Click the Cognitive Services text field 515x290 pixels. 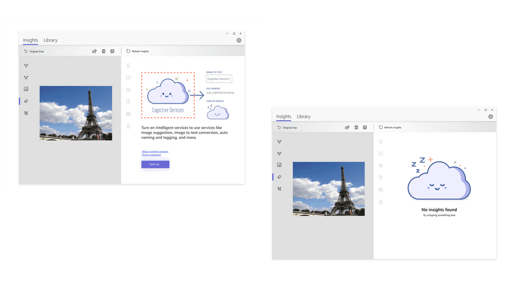[x=219, y=79]
